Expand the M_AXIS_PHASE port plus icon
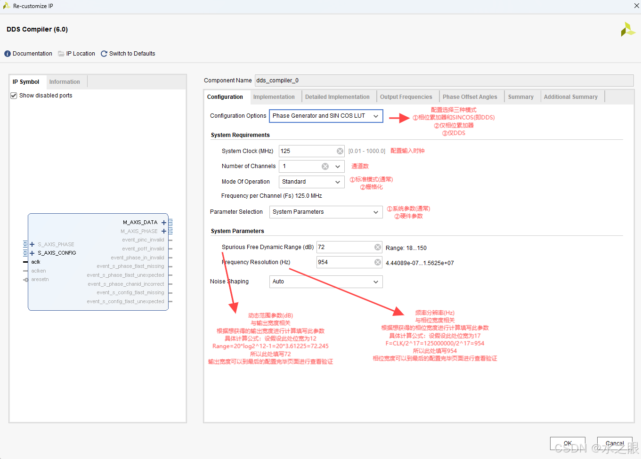Screen dimensions: 641x459 click(164, 231)
